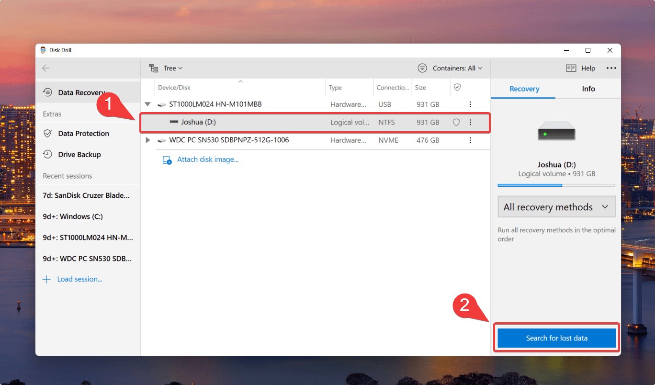
Task: Click the WDC PC SN530 drive icon
Action: pyautogui.click(x=162, y=140)
